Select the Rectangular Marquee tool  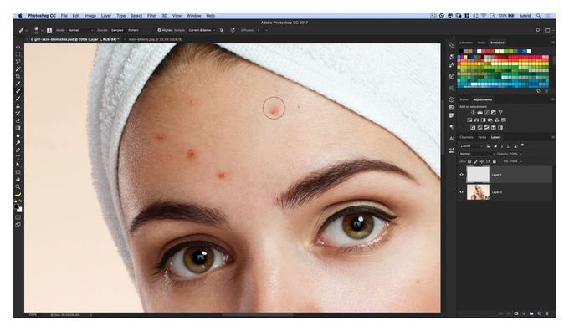pyautogui.click(x=18, y=54)
